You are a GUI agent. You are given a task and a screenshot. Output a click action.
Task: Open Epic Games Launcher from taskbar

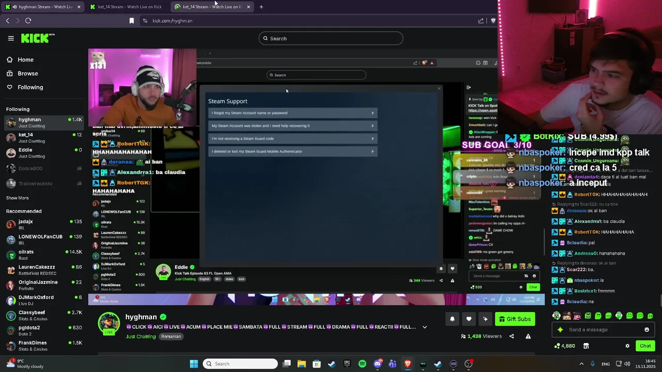point(347,364)
